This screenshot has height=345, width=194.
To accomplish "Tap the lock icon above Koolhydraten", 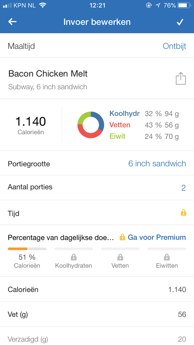I will (74, 257).
